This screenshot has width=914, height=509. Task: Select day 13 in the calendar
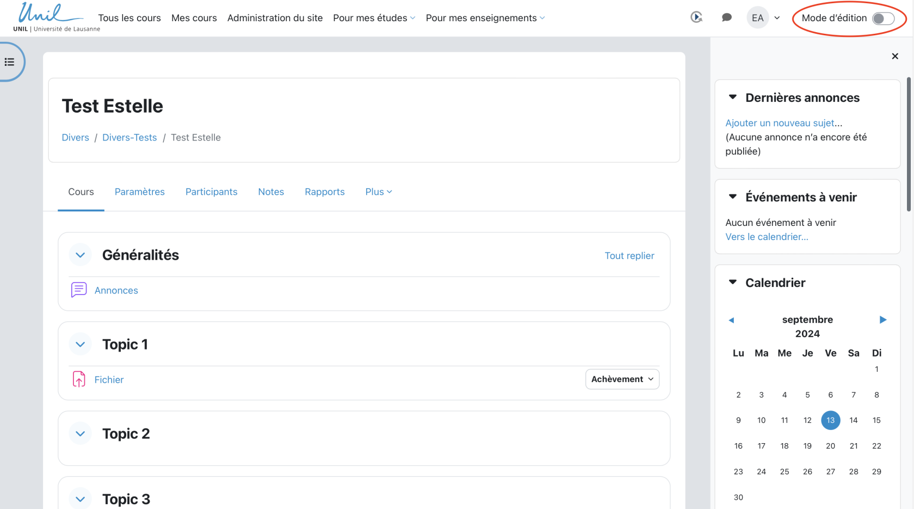(x=830, y=420)
